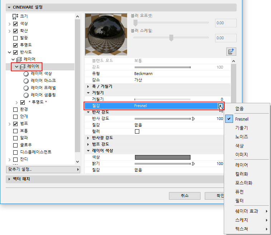The width and height of the screenshot is (271, 235).
Task: Enable the 디스플레이스먼트 channel checkbox
Action: (15, 152)
